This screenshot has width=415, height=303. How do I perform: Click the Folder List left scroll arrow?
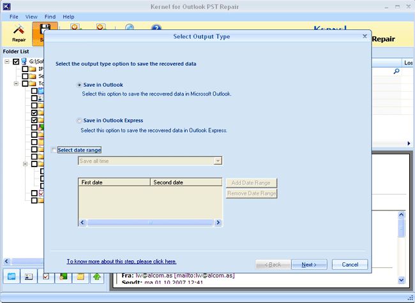point(7,262)
